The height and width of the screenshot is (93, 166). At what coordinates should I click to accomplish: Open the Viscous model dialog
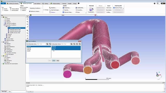point(52,12)
